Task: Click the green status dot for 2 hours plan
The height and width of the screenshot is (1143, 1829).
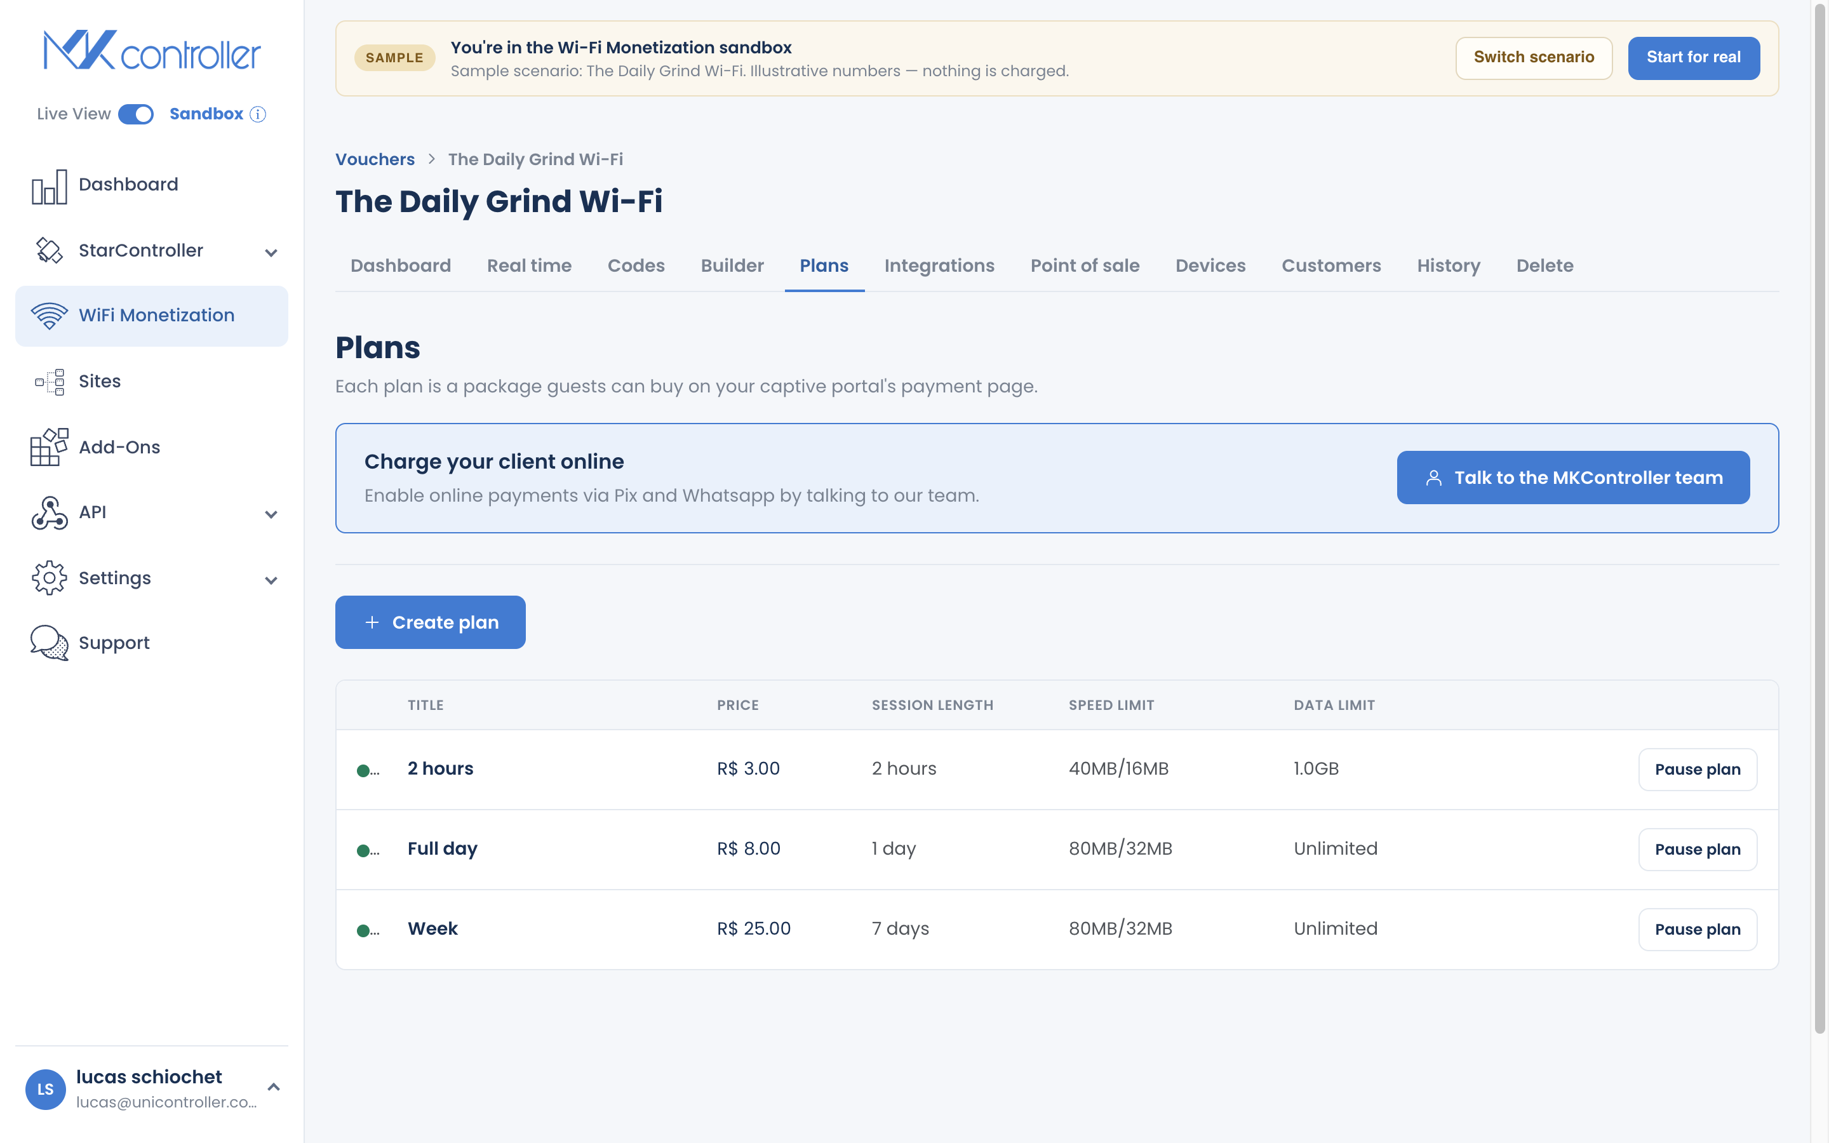Action: pyautogui.click(x=363, y=770)
